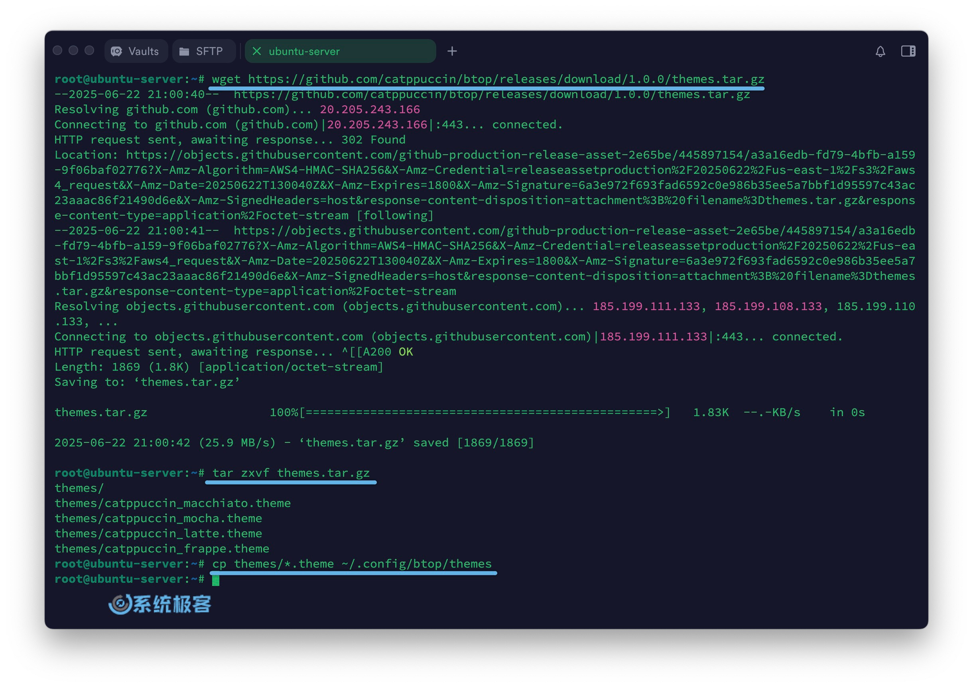Add a new tab with plus button
973x688 pixels.
coord(452,51)
